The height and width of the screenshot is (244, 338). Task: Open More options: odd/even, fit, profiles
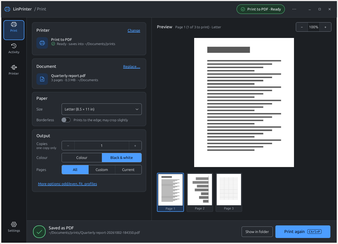tap(68, 184)
